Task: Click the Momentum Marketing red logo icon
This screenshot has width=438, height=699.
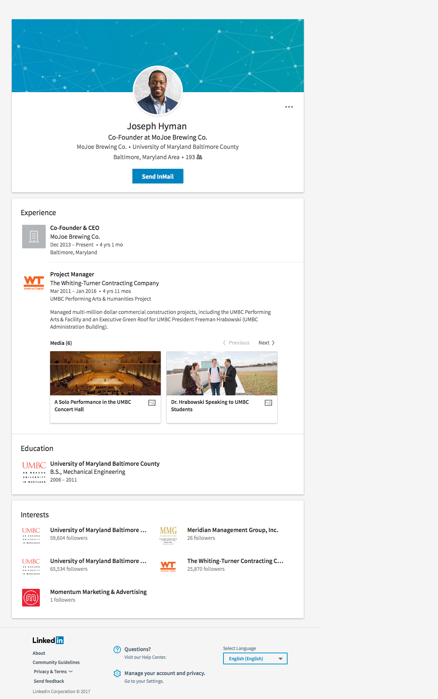Action: 31,598
